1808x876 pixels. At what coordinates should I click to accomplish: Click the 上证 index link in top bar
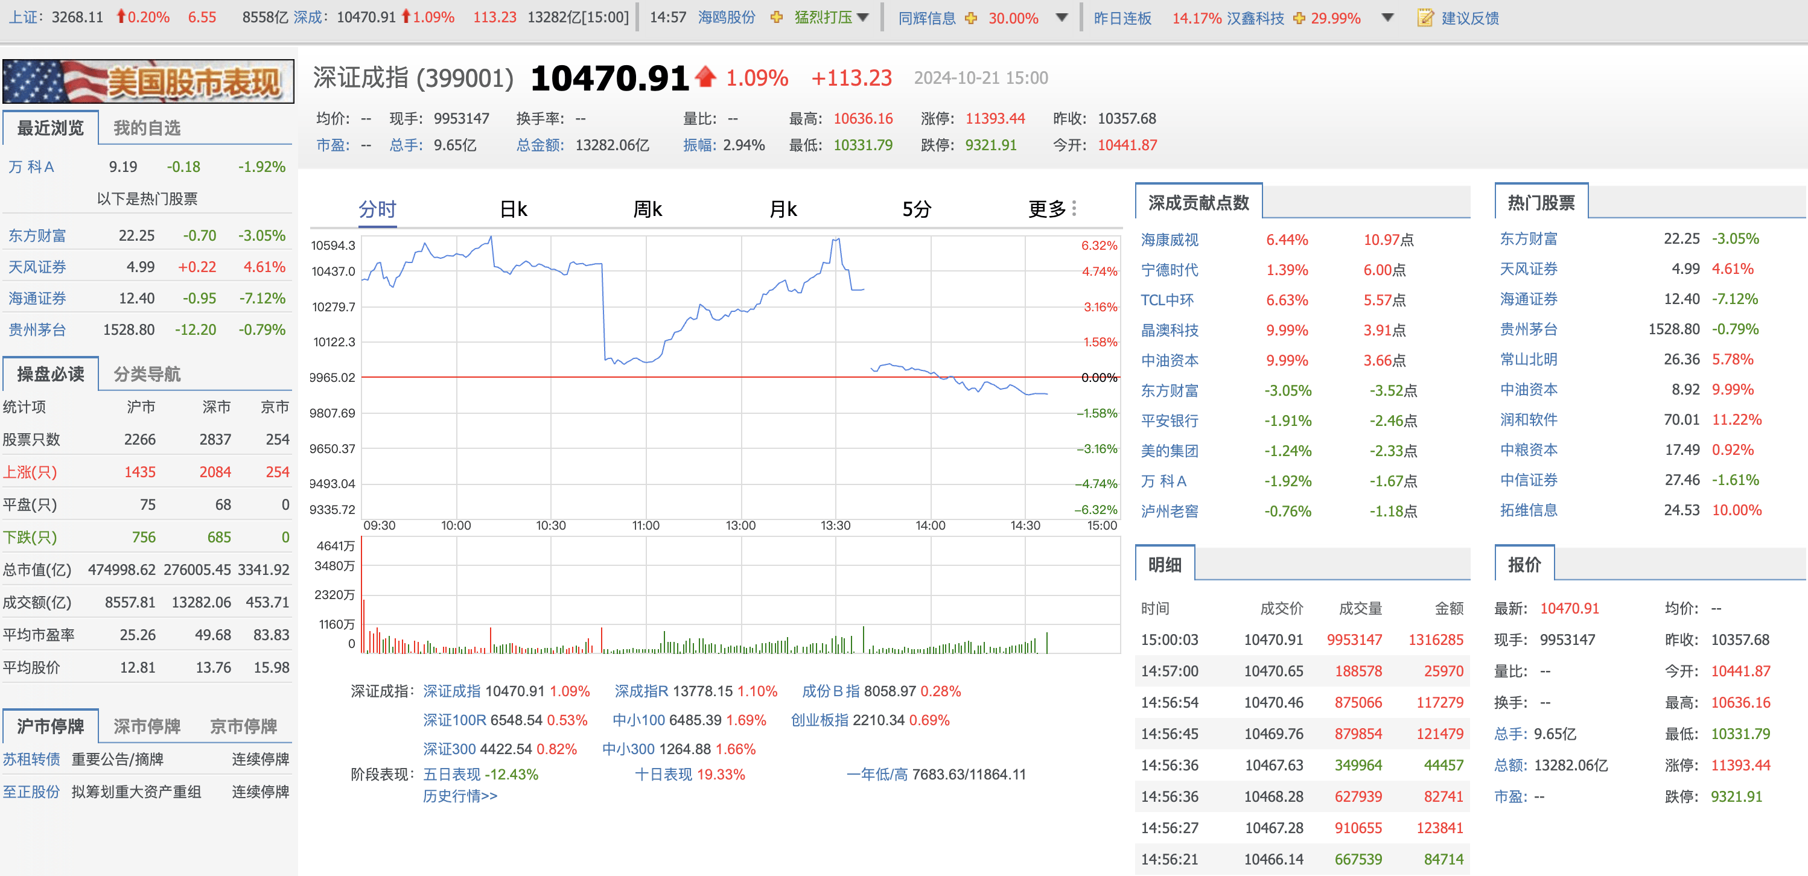coord(22,17)
